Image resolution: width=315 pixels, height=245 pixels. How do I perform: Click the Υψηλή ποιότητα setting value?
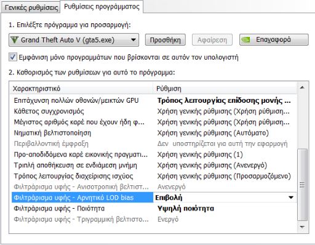186,209
